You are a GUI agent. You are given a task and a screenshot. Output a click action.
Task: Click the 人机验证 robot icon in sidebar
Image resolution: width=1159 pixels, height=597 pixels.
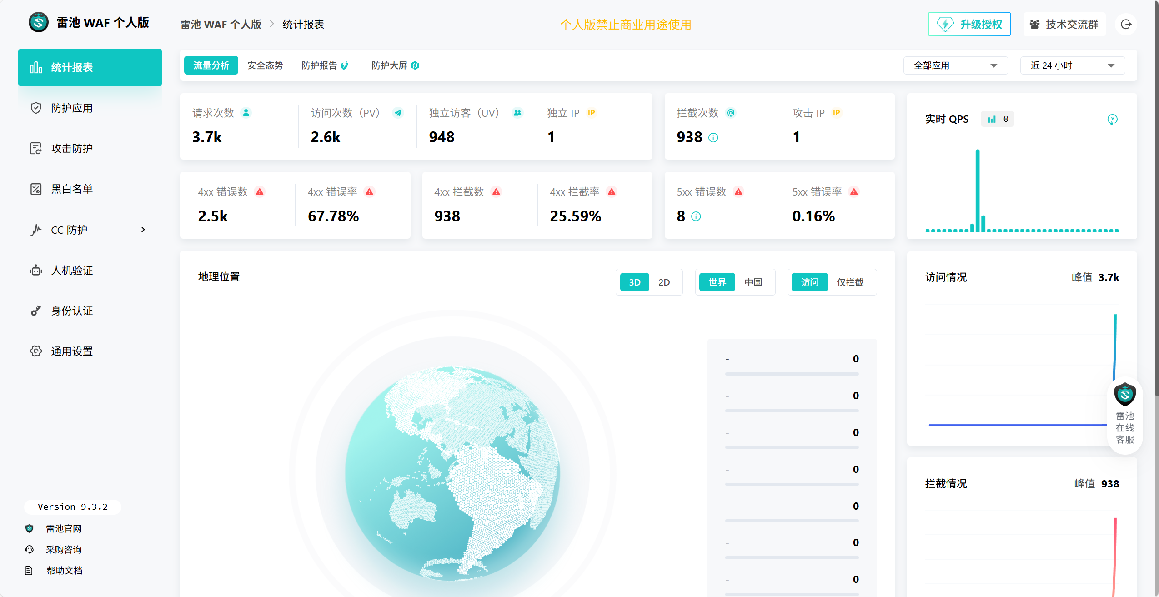(36, 271)
